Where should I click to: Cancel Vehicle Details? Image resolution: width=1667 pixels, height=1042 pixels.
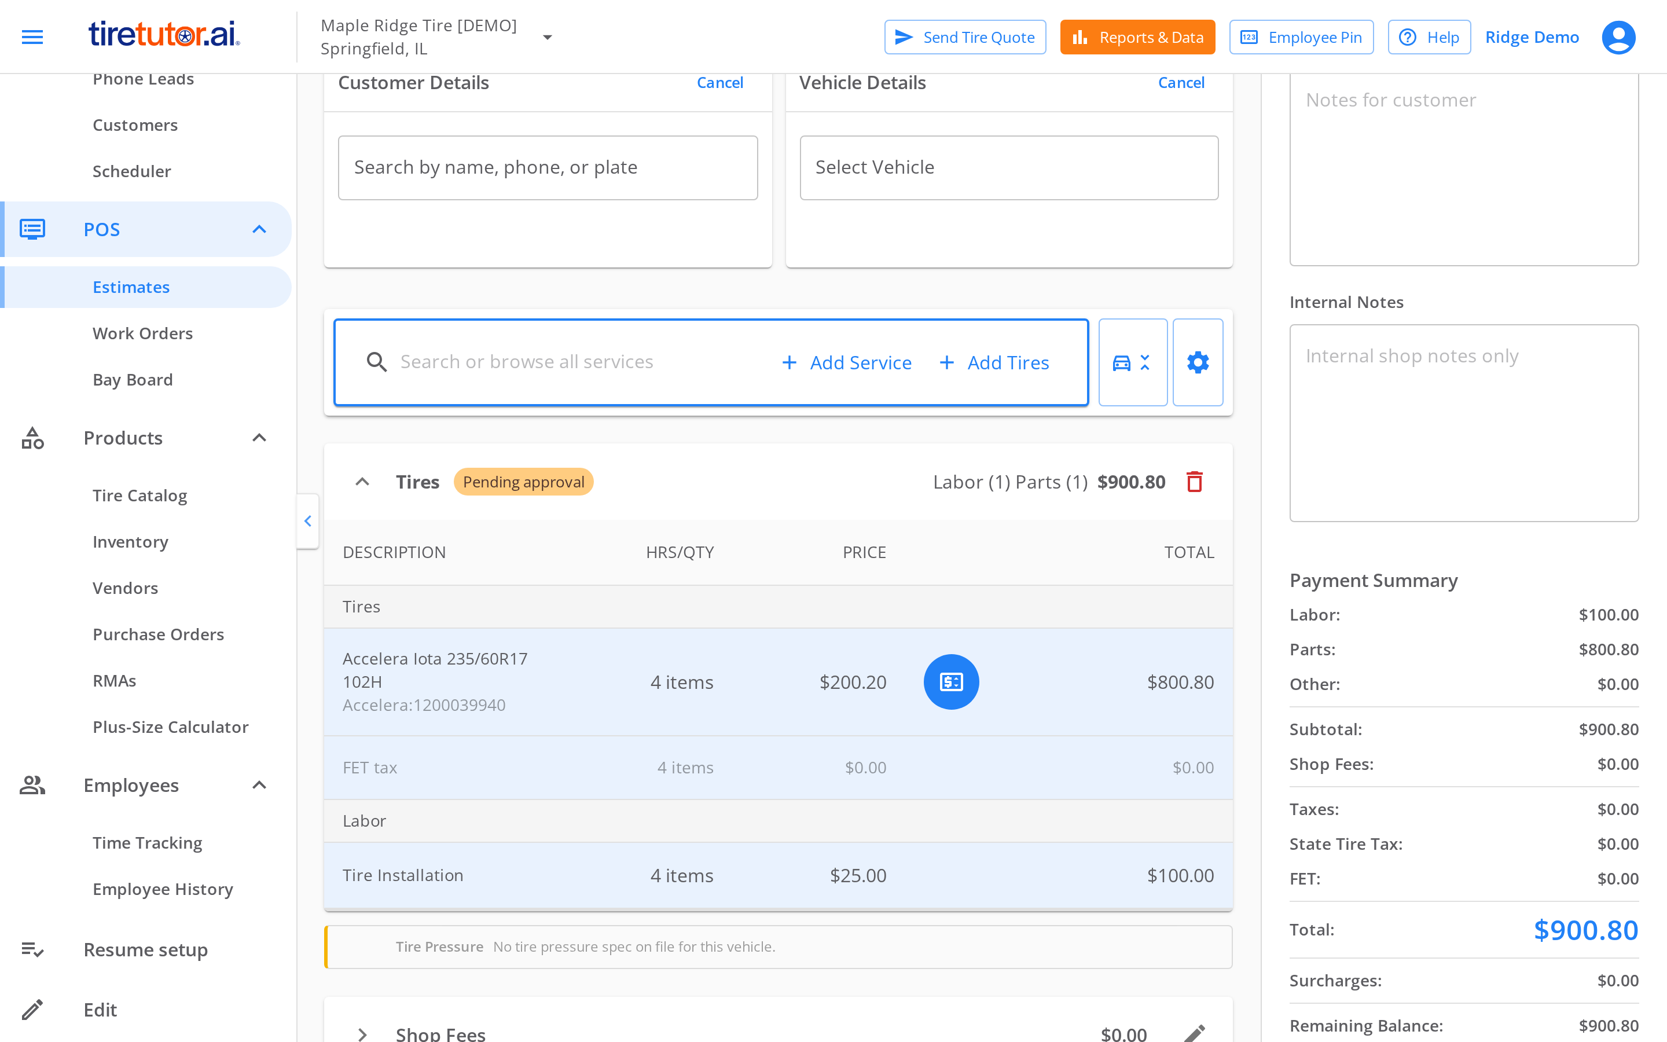click(1181, 83)
